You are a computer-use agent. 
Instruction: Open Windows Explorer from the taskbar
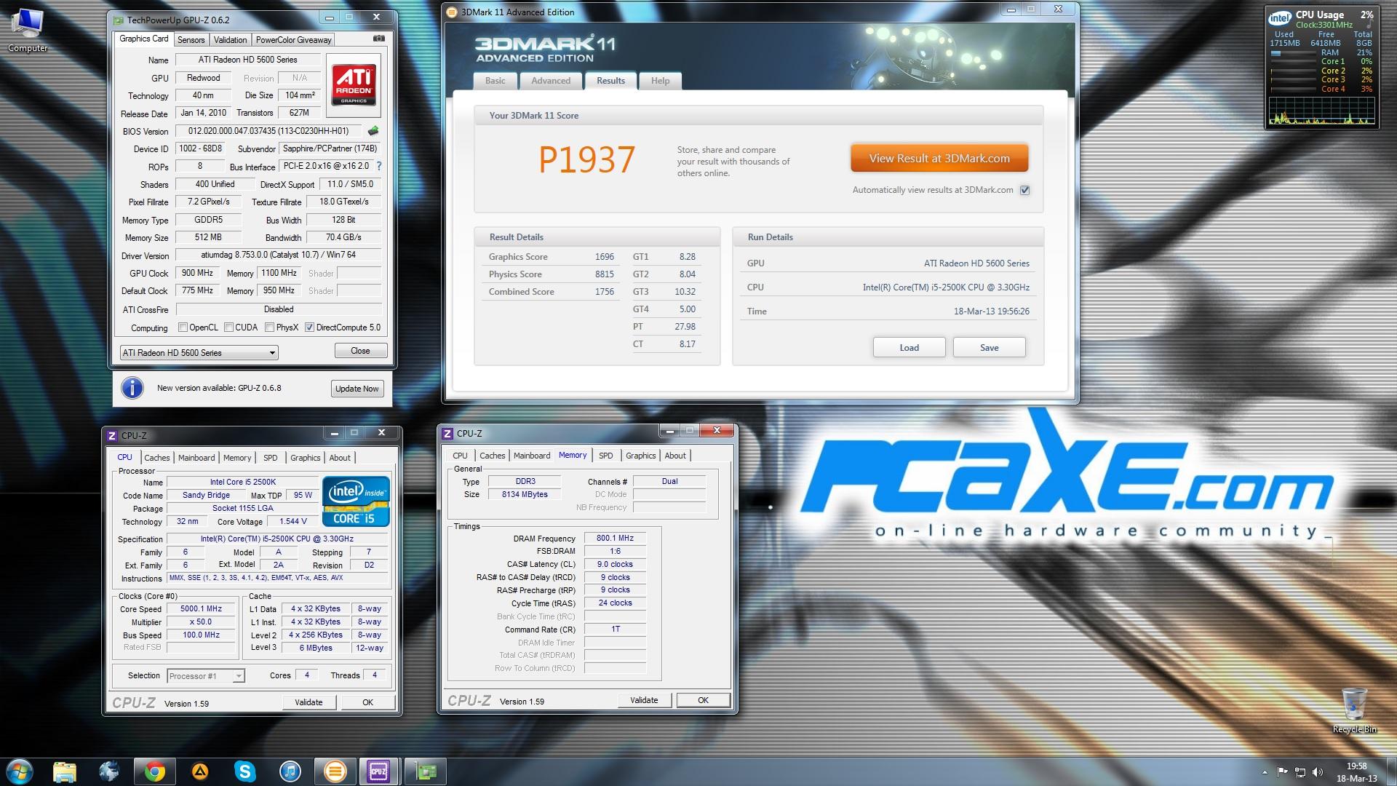tap(65, 771)
